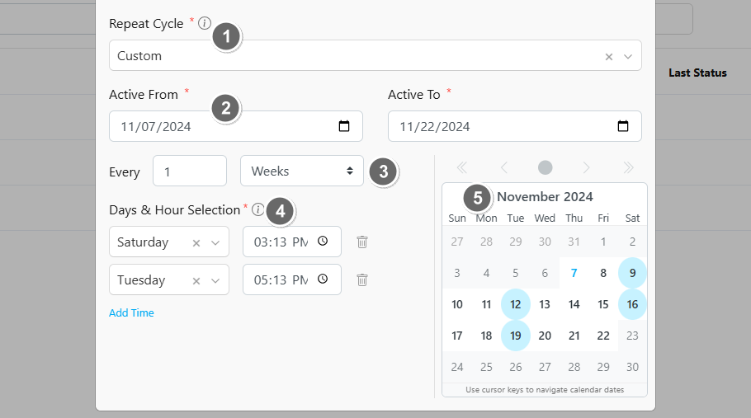
Task: Open the Active From calendar picker icon
Action: click(x=344, y=127)
